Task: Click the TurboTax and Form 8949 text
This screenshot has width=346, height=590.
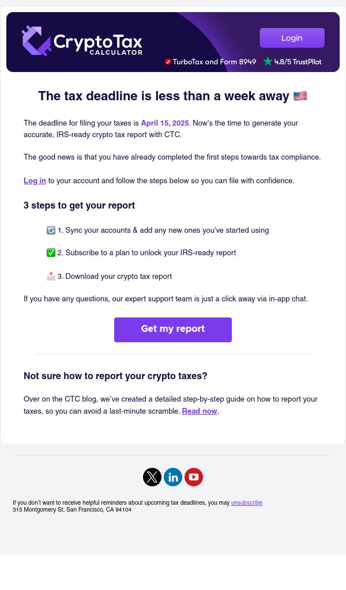Action: (x=214, y=62)
